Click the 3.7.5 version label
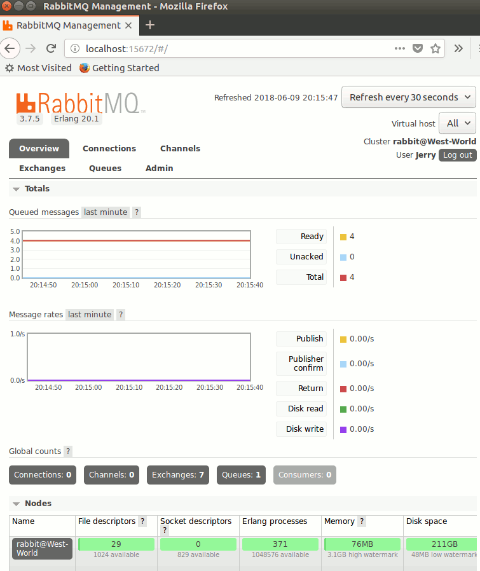The image size is (480, 571). [x=29, y=119]
